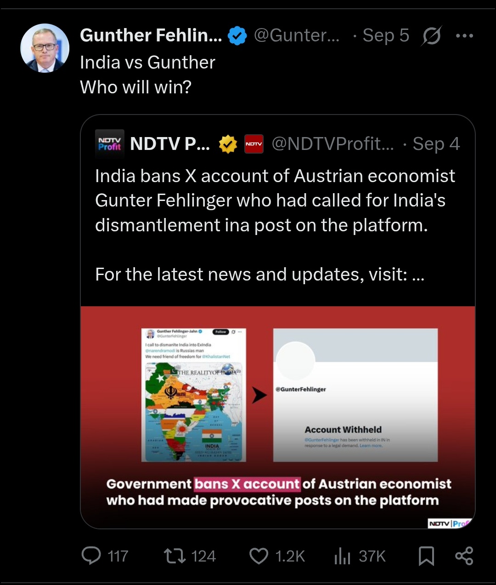
Task: Open Gunther Fehlinger's profile picture
Action: tap(45, 48)
